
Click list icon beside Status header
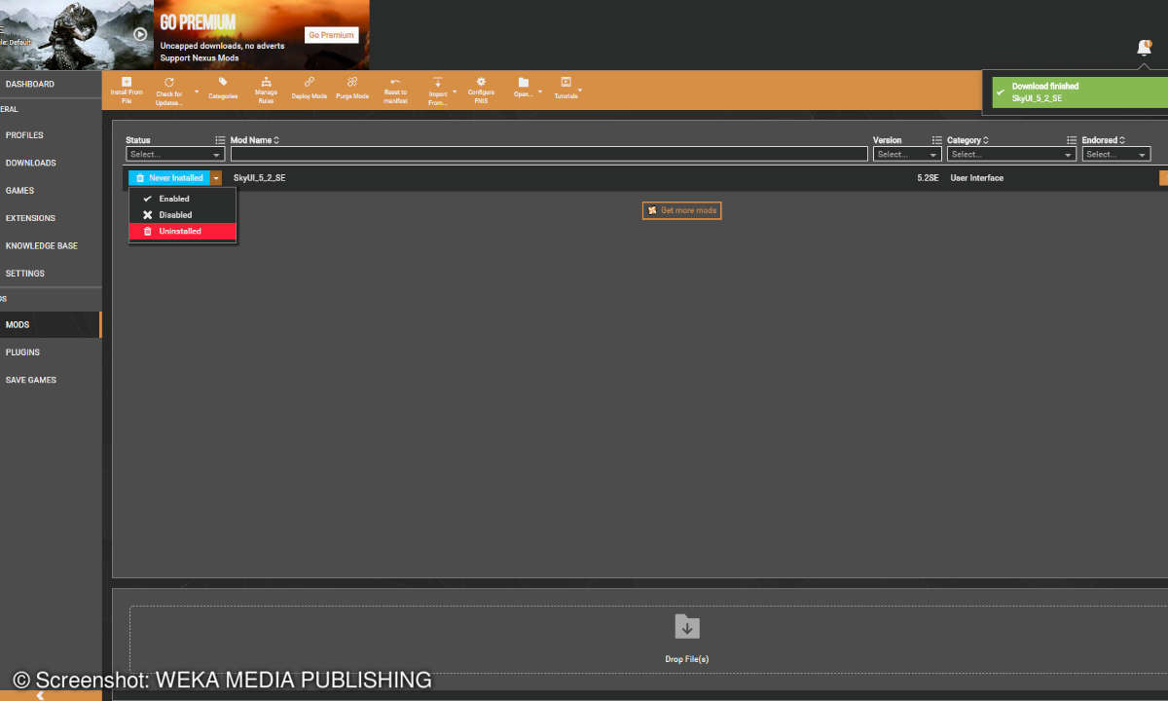(220, 140)
